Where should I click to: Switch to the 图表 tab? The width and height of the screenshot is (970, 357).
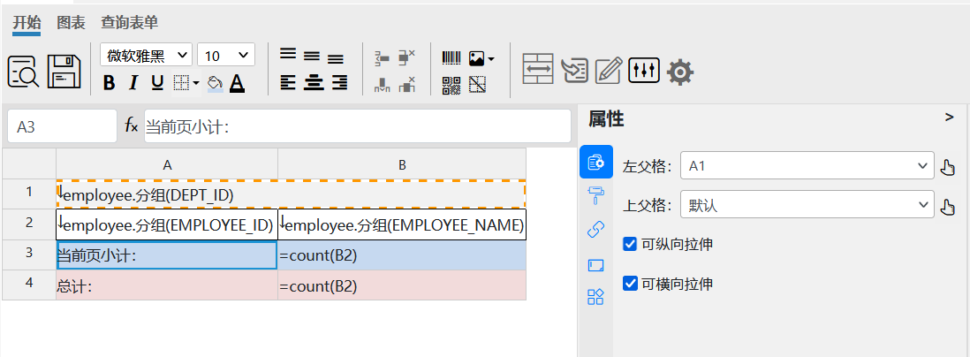[x=71, y=23]
